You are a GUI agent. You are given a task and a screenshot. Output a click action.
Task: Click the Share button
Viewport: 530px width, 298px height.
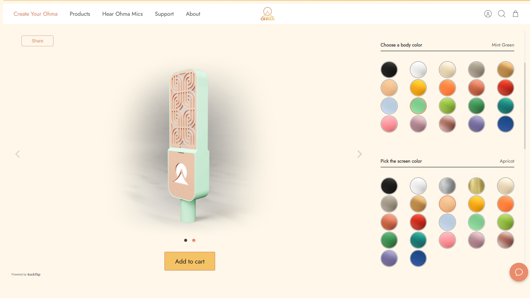click(37, 41)
